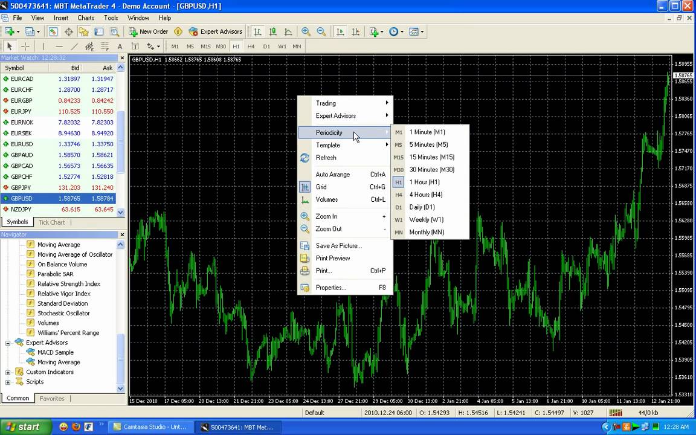Select the Horizontal Line drawing tool
This screenshot has height=435, width=696.
[59, 46]
